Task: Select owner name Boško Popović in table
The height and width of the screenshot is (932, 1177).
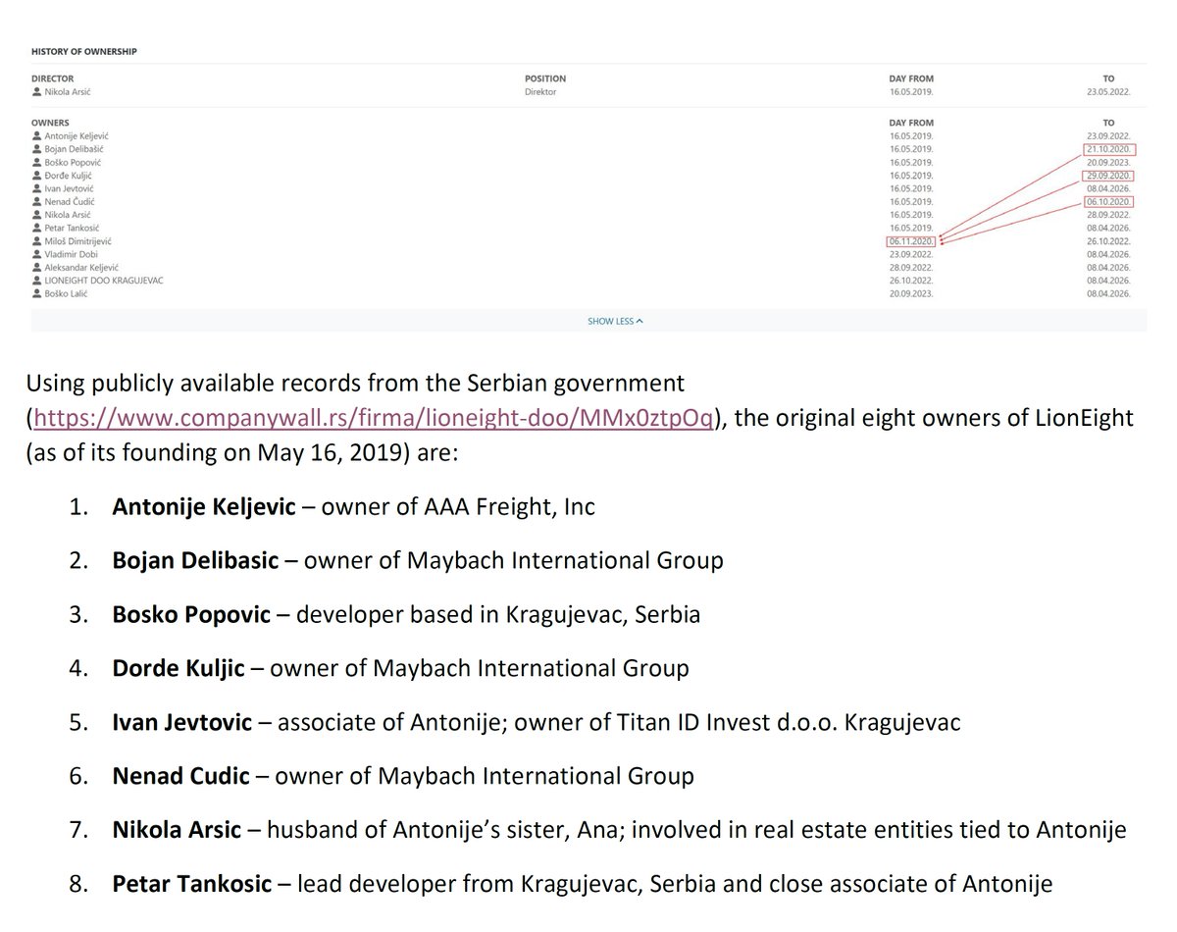Action: 74,162
